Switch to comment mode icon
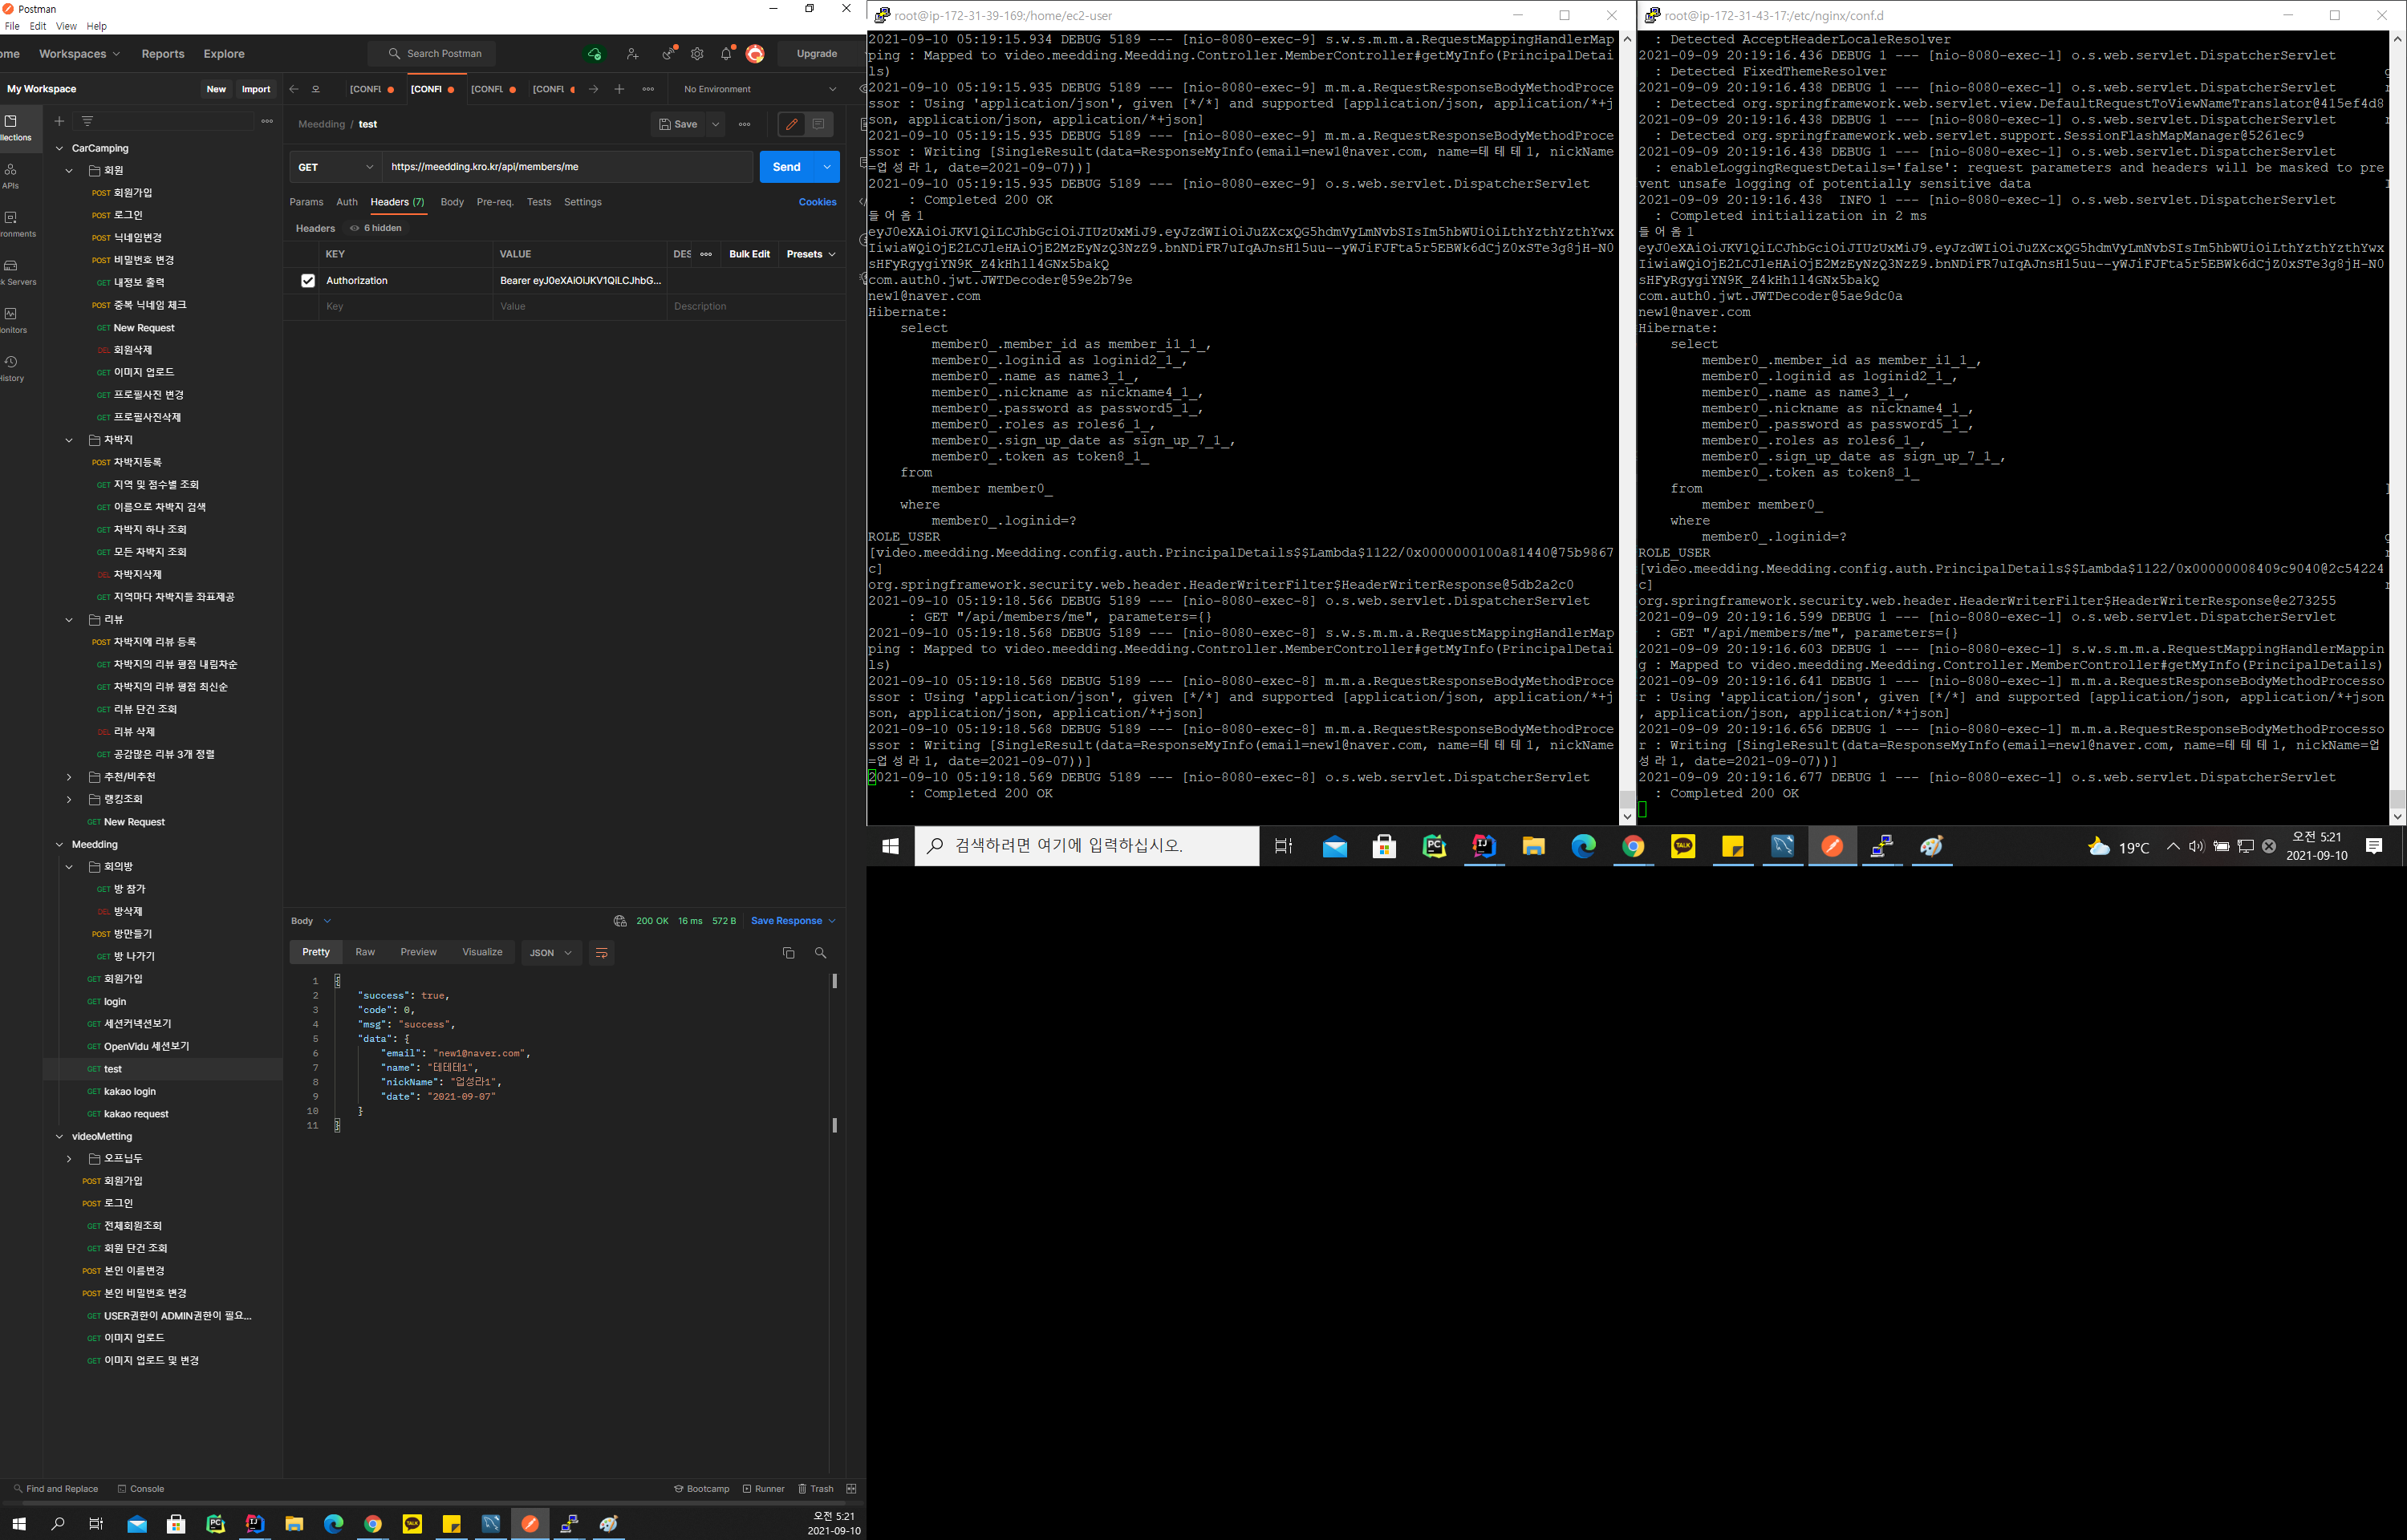The height and width of the screenshot is (1540, 2407). click(818, 124)
